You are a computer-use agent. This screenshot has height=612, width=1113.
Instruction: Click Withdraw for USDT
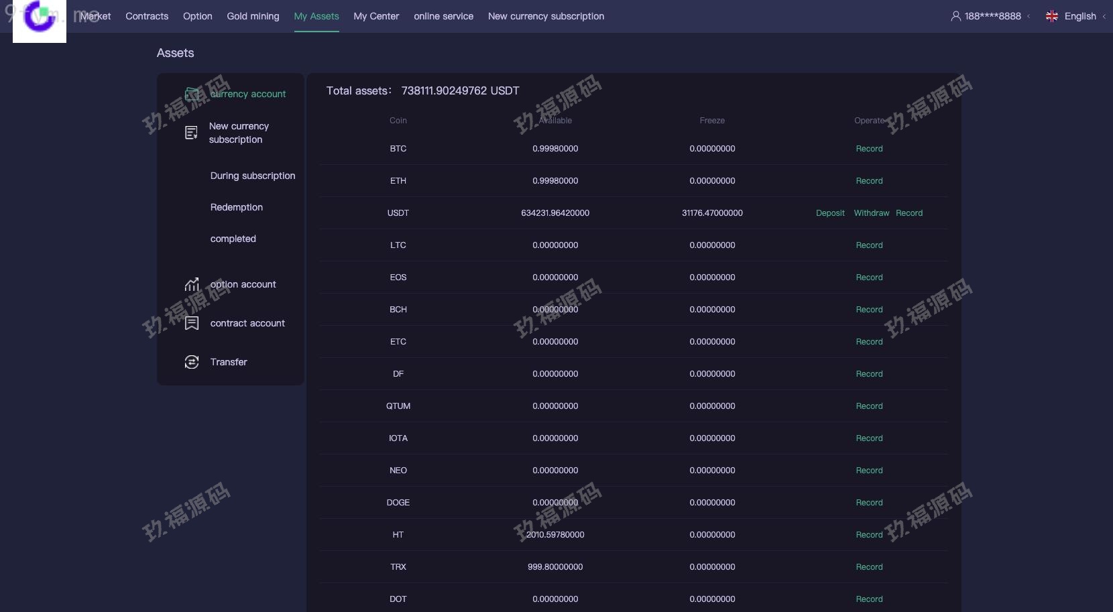pos(871,213)
